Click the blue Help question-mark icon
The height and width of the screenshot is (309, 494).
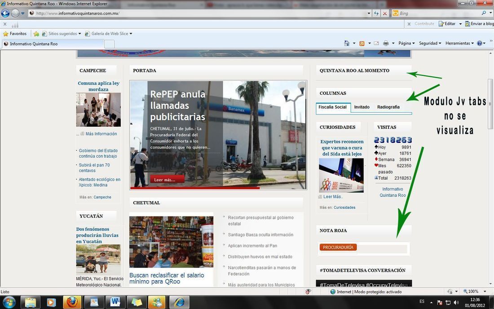point(480,43)
